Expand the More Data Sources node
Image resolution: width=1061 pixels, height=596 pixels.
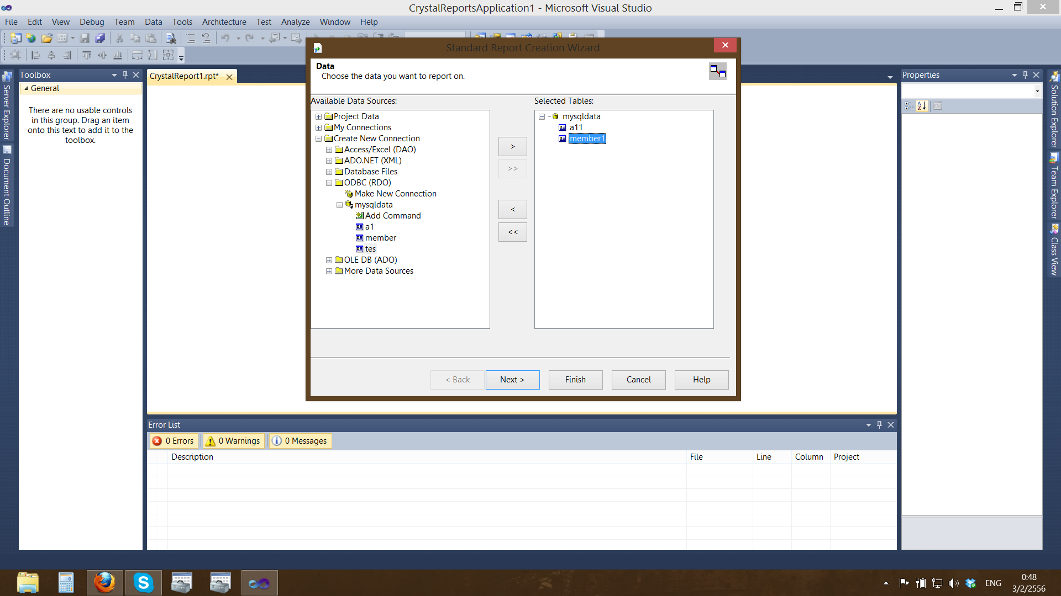329,271
